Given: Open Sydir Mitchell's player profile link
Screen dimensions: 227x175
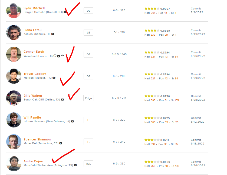Looking at the screenshot, I should pyautogui.click(x=34, y=8).
